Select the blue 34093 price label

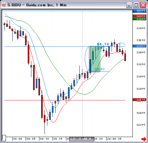139,10
